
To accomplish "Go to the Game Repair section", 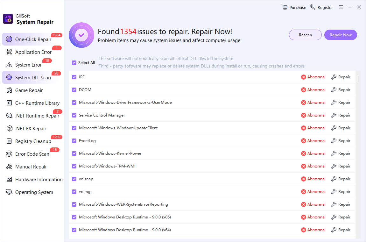I will coord(32,90).
